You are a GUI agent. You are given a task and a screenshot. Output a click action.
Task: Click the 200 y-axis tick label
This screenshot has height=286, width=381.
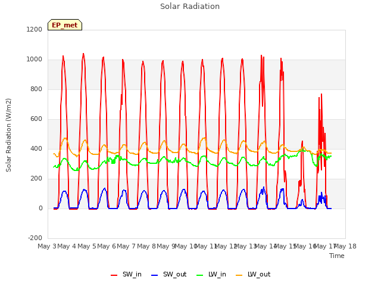coord(36,179)
